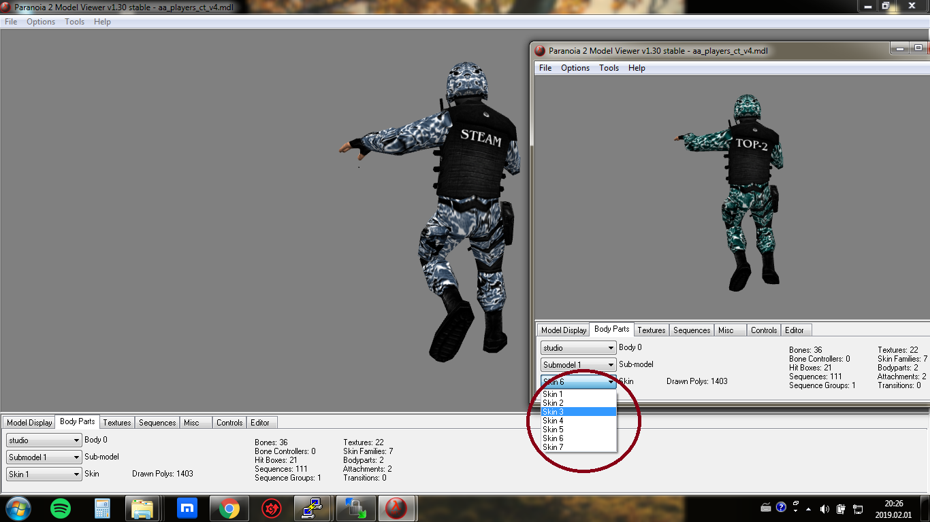
Task: Click the background window title bar icon
Action: 5,7
